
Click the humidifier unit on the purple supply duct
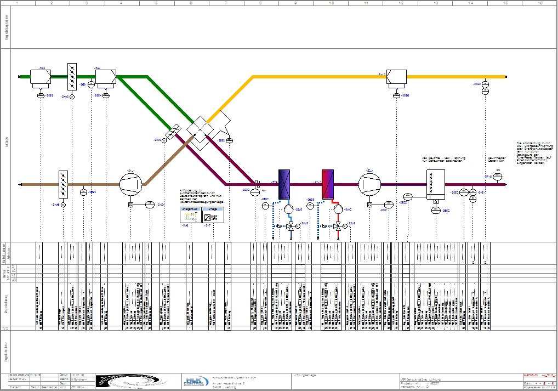click(x=436, y=184)
